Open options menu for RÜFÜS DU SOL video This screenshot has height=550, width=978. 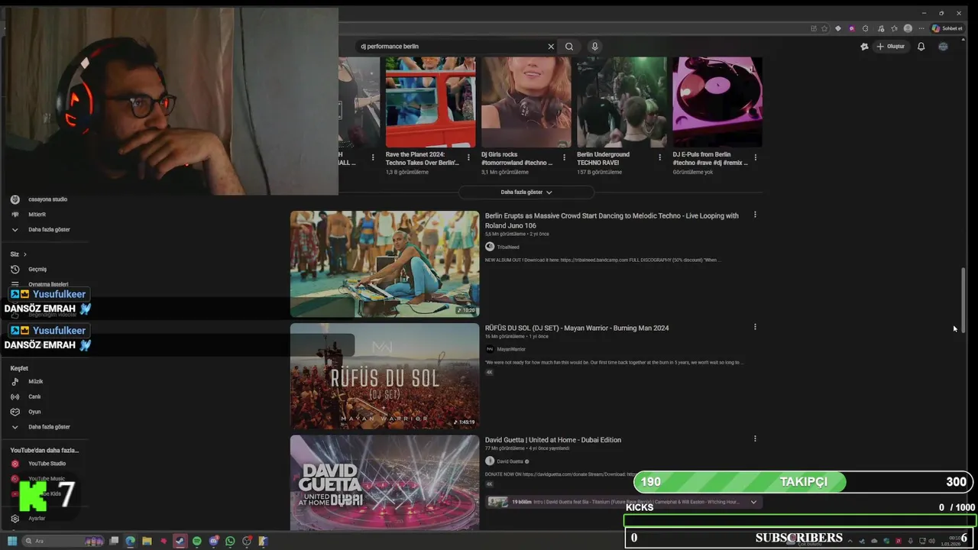(755, 327)
